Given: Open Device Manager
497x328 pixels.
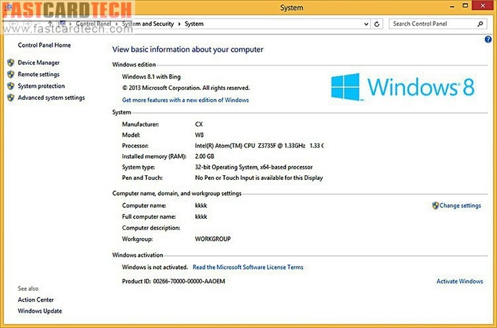Looking at the screenshot, I should tap(38, 63).
